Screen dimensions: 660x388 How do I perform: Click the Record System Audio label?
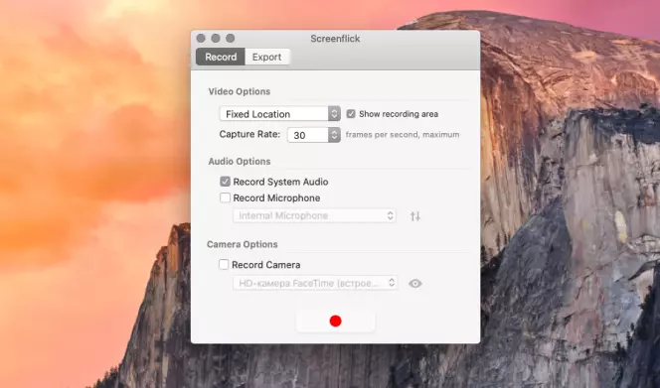[280, 182]
